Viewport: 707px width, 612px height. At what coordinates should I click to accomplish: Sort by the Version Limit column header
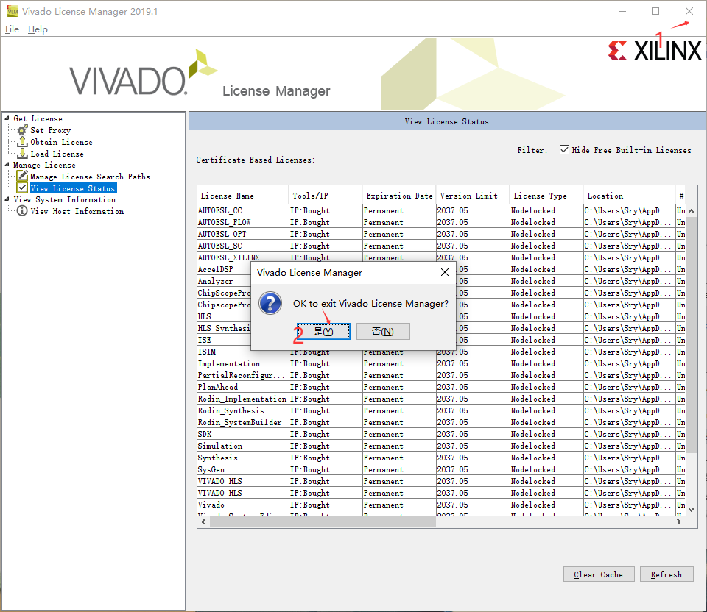(x=473, y=196)
